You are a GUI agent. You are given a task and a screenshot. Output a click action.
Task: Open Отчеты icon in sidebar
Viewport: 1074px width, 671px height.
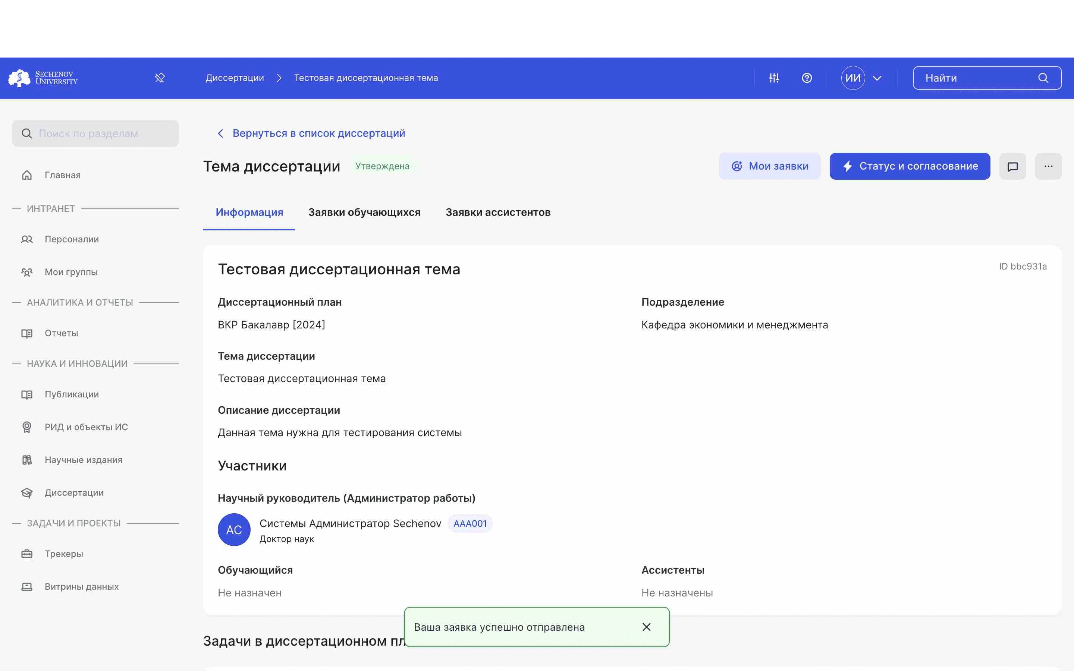[x=26, y=333]
